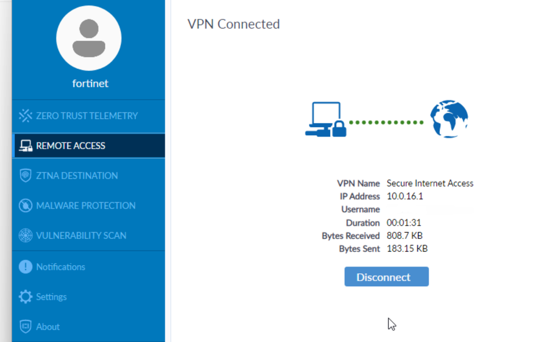Click the Zero Trust Telemetry icon
Viewport: 559px width, 342px height.
point(26,116)
